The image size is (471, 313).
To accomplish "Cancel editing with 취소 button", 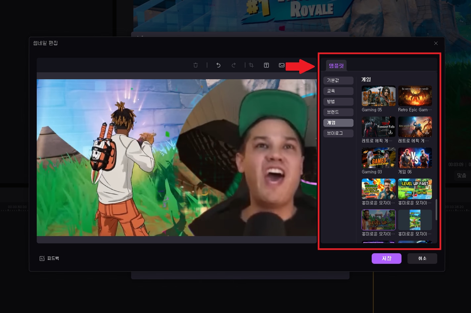I will (422, 259).
